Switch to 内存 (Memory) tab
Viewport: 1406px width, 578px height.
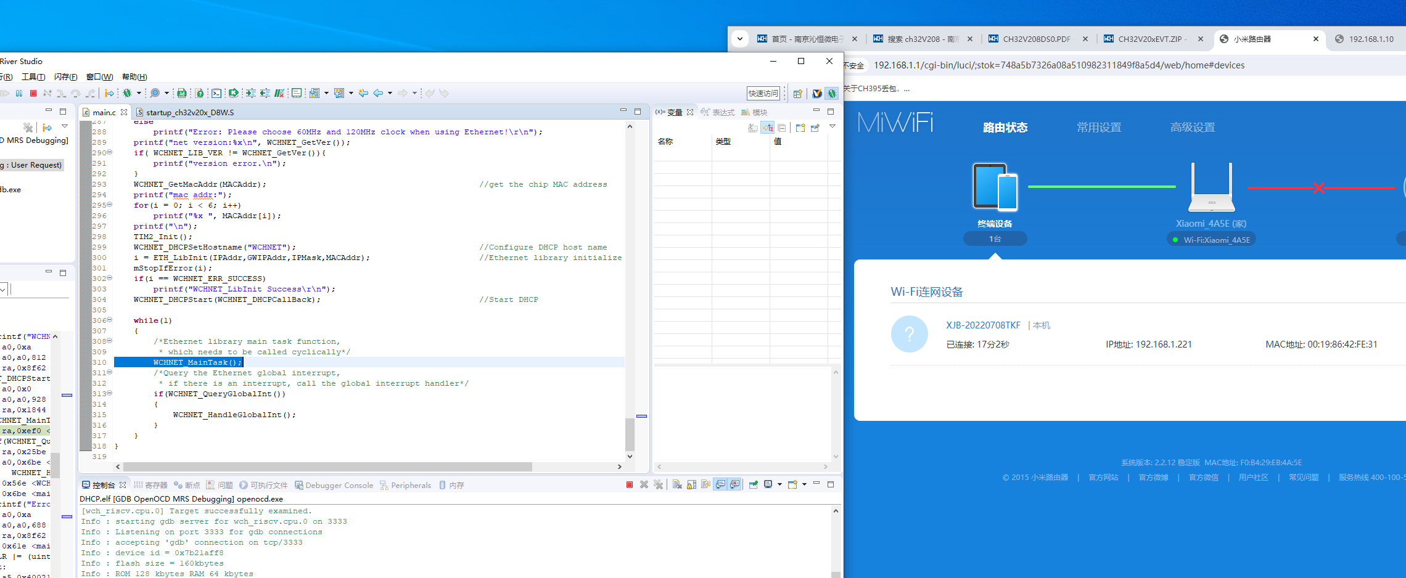pos(451,485)
